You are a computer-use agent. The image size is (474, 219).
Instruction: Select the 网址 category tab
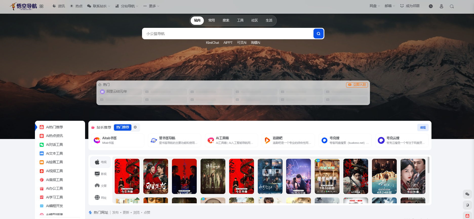pyautogui.click(x=101, y=198)
